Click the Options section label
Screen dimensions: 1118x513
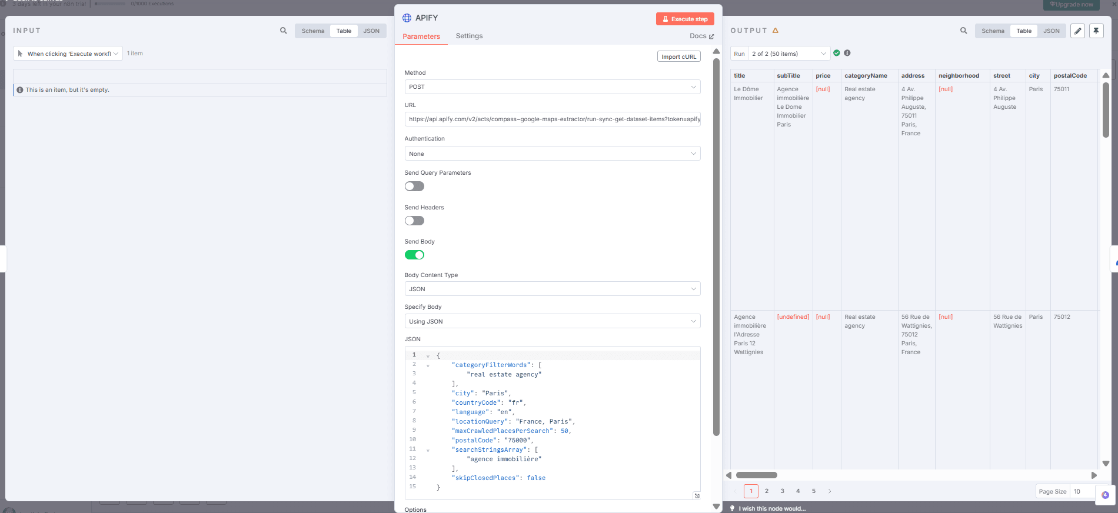click(x=415, y=509)
